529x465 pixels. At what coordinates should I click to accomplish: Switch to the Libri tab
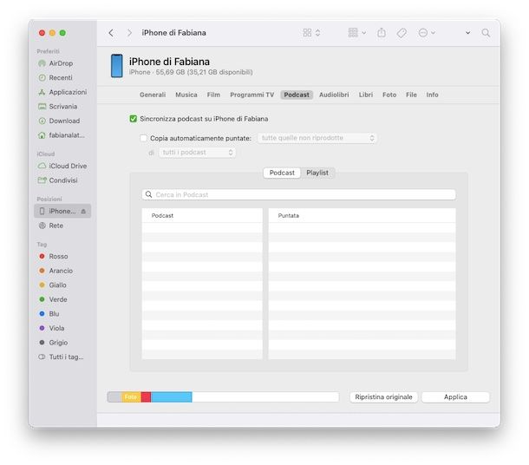(366, 95)
